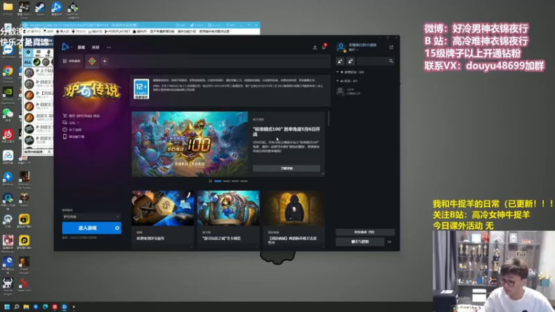Open File Explorer from taskbar
Screen dimensions: 555x312
(26, 307)
